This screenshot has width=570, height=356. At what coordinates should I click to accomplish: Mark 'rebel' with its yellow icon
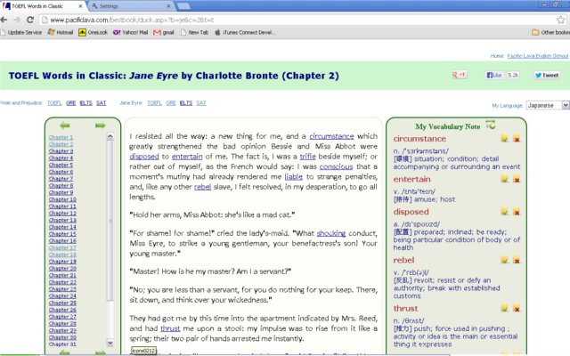[x=505, y=260]
